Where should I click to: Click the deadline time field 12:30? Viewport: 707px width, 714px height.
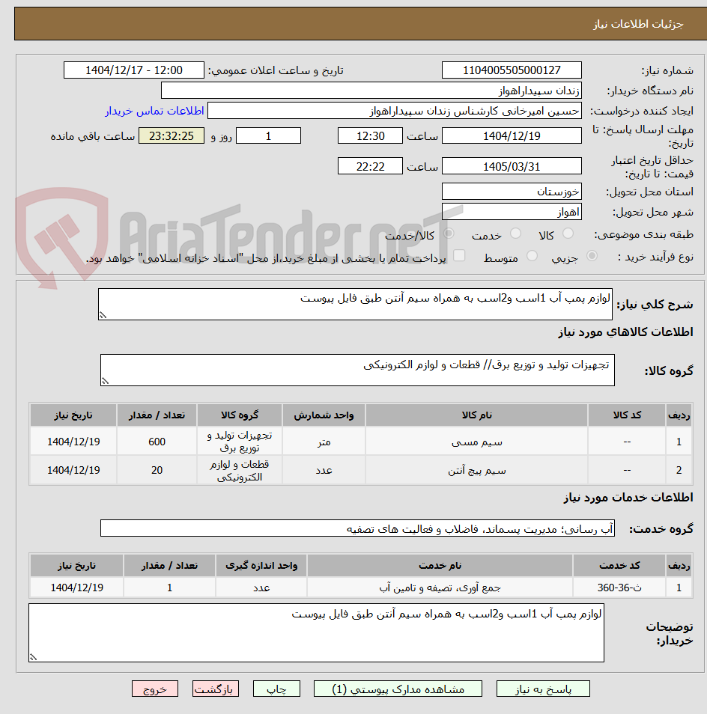click(x=371, y=135)
